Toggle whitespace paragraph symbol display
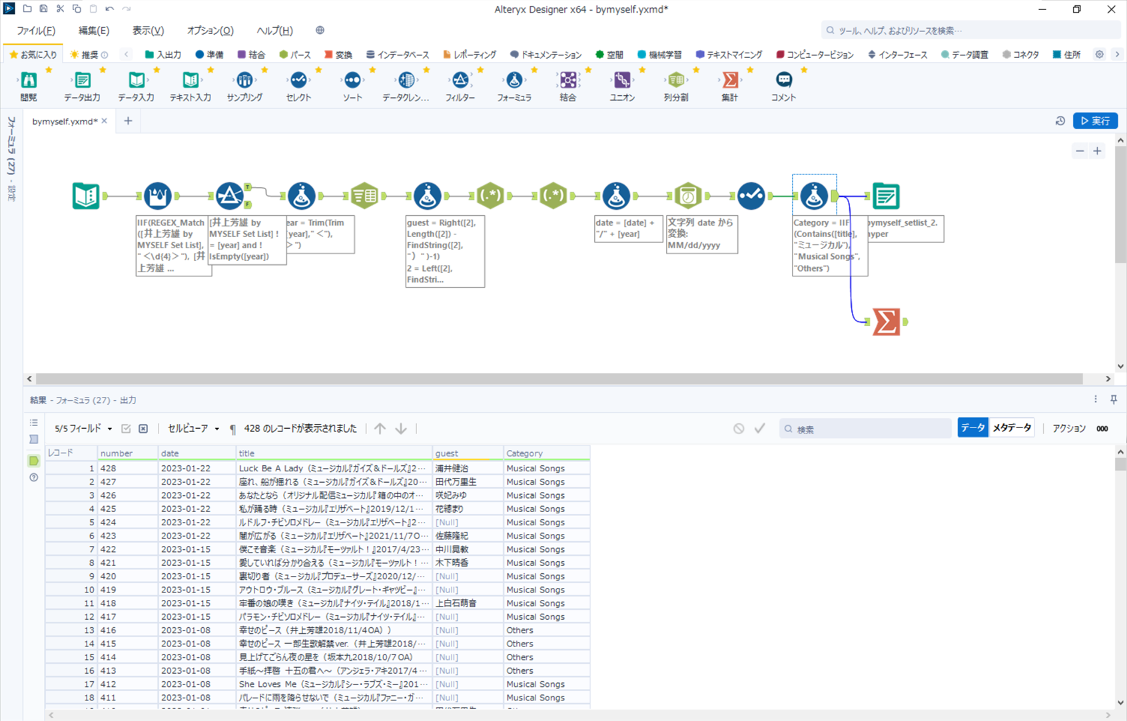Screen dimensions: 1127x721 point(232,429)
